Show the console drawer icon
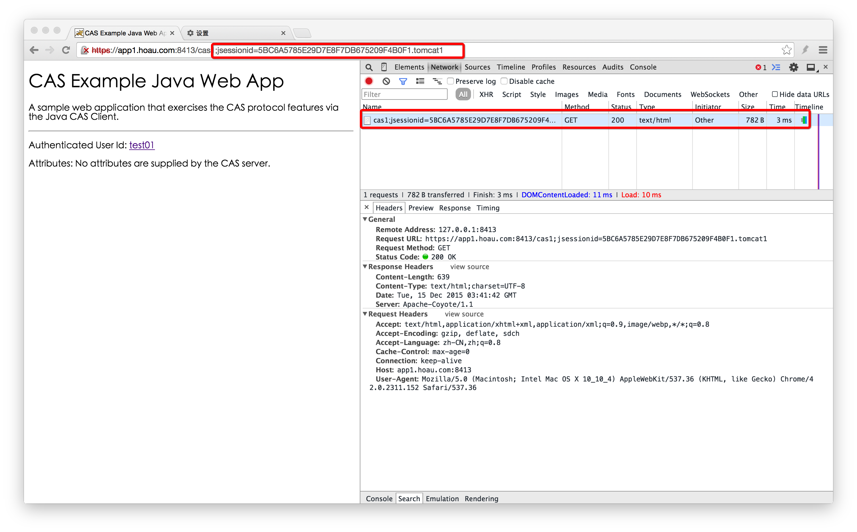 (776, 67)
